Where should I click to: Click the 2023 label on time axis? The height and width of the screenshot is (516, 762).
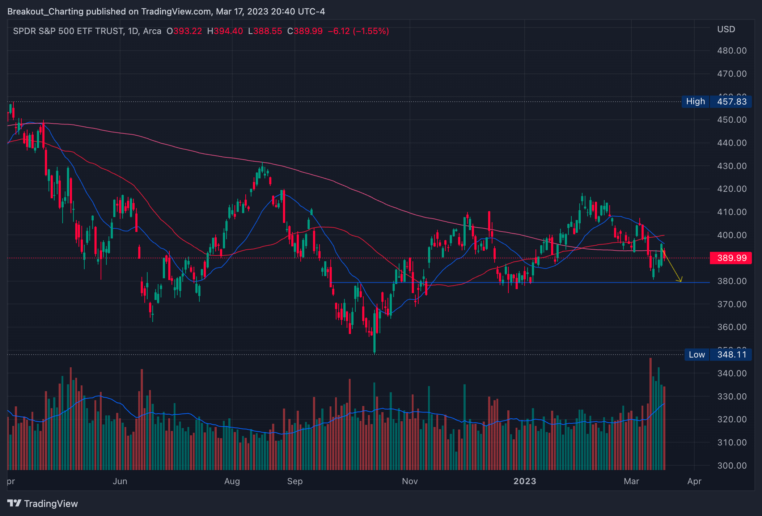[x=525, y=481]
